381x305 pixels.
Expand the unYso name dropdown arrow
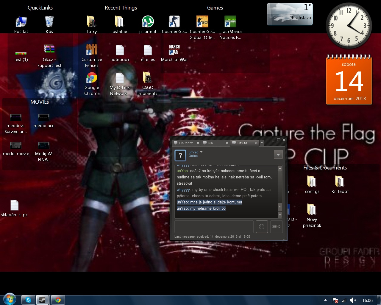coord(202,152)
